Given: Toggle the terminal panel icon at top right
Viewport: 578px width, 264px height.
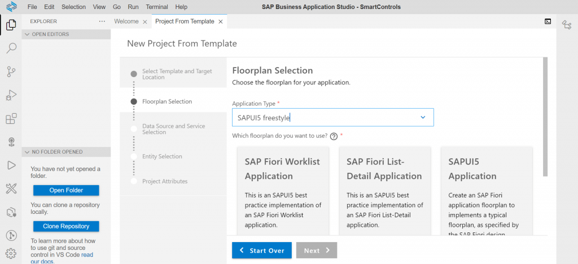Looking at the screenshot, I should (548, 21).
